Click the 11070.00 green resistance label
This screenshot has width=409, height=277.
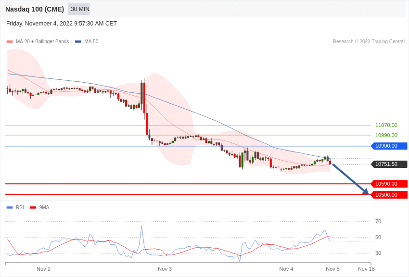point(386,125)
